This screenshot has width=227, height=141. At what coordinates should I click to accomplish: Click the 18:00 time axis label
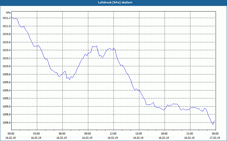coord(165,134)
